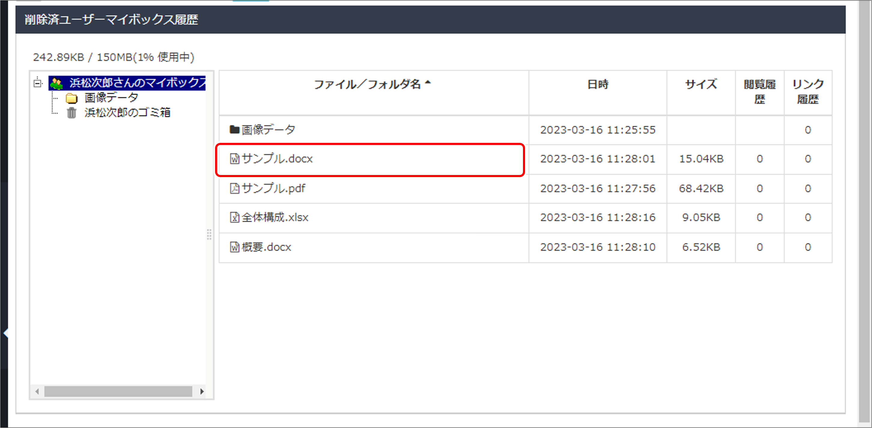Click date 2023-03-16 11:25:55 cell
This screenshot has height=428, width=872.
597,130
